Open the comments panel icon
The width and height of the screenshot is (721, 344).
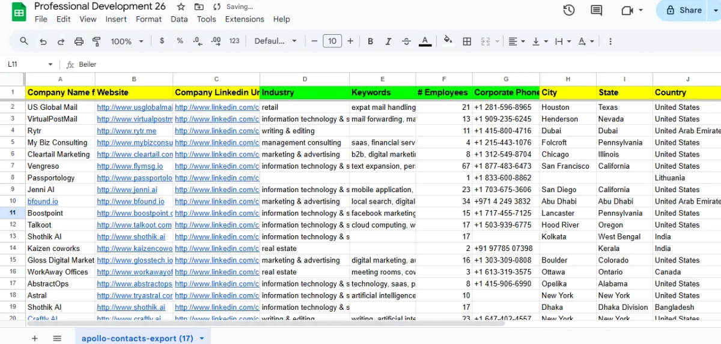click(x=597, y=10)
